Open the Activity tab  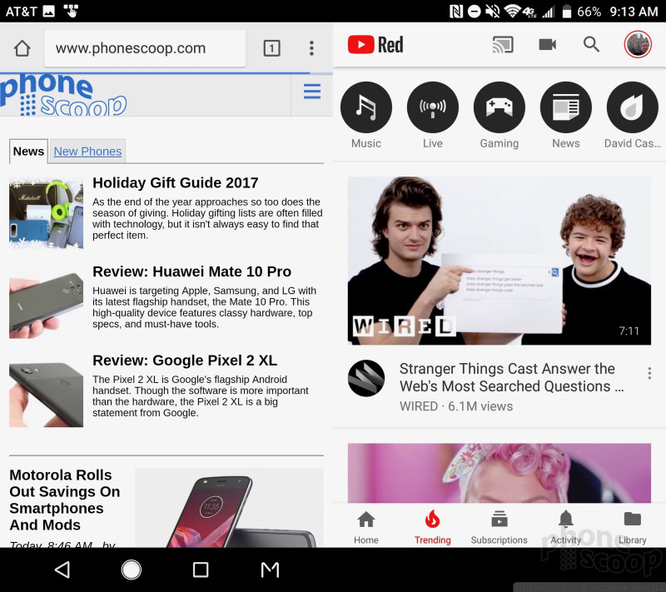(x=566, y=527)
